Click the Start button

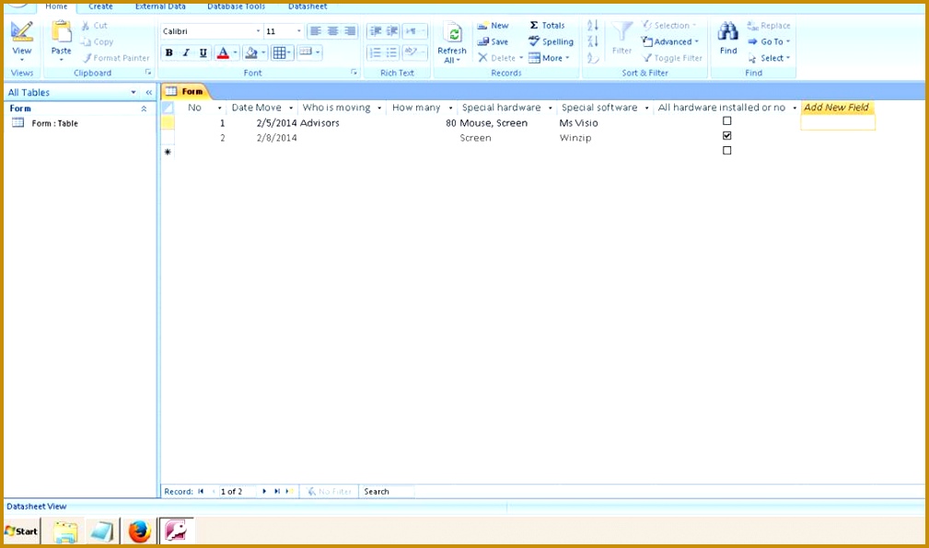[21, 531]
